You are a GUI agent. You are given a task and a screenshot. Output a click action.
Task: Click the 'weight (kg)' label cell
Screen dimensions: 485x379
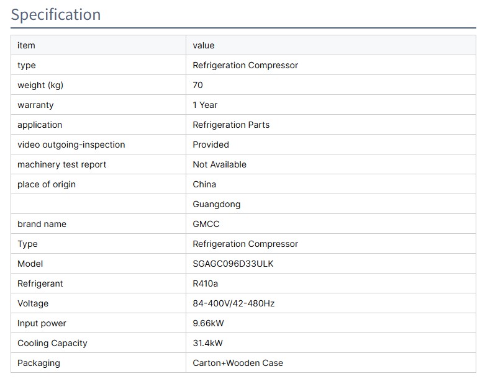[40, 85]
